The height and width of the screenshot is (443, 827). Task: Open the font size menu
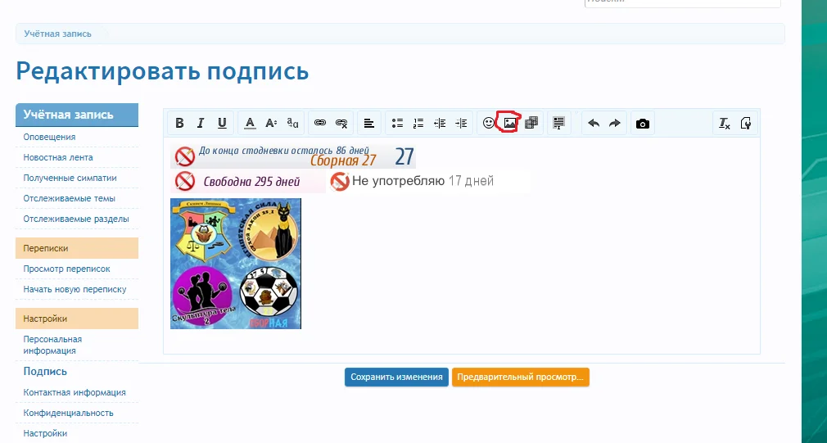(x=271, y=123)
